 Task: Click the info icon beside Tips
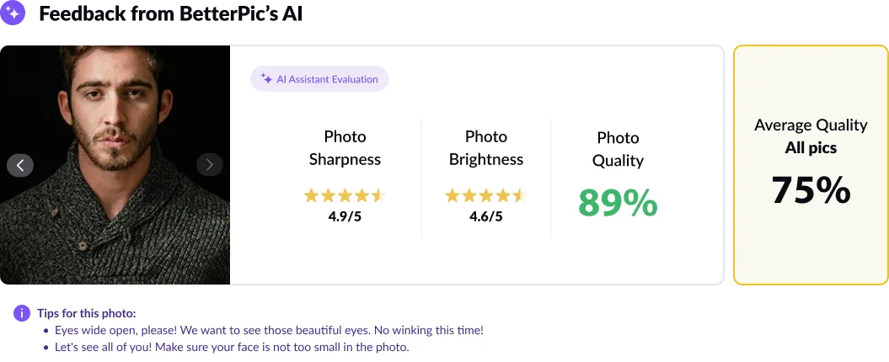tap(22, 313)
